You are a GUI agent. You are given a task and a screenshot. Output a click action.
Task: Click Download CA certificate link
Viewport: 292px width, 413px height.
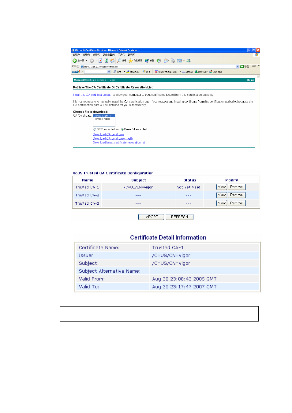click(108, 134)
